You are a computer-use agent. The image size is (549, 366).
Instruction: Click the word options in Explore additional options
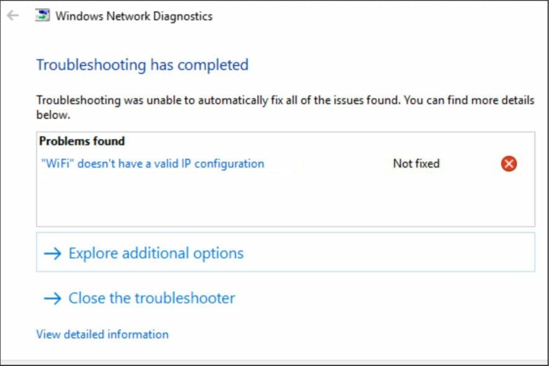[x=218, y=254]
